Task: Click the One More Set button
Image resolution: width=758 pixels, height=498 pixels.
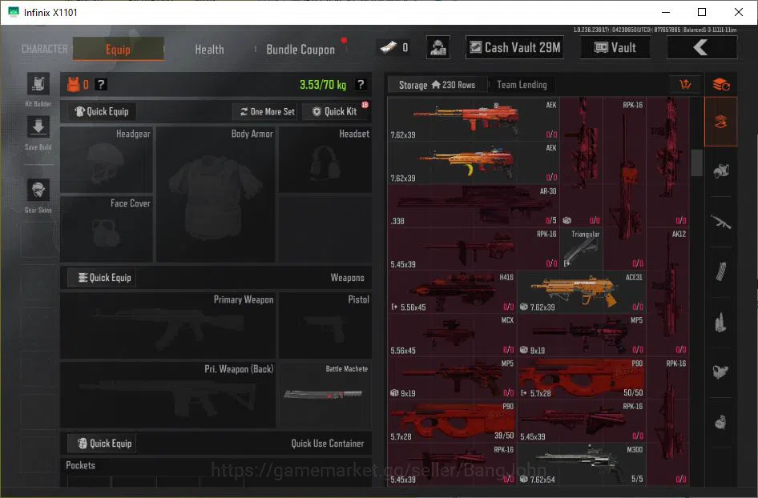Action: tap(267, 111)
